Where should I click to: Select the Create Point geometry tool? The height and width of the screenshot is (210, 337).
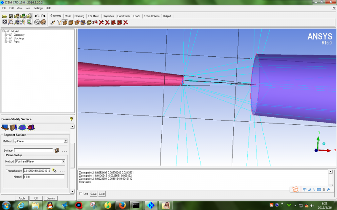point(53,22)
